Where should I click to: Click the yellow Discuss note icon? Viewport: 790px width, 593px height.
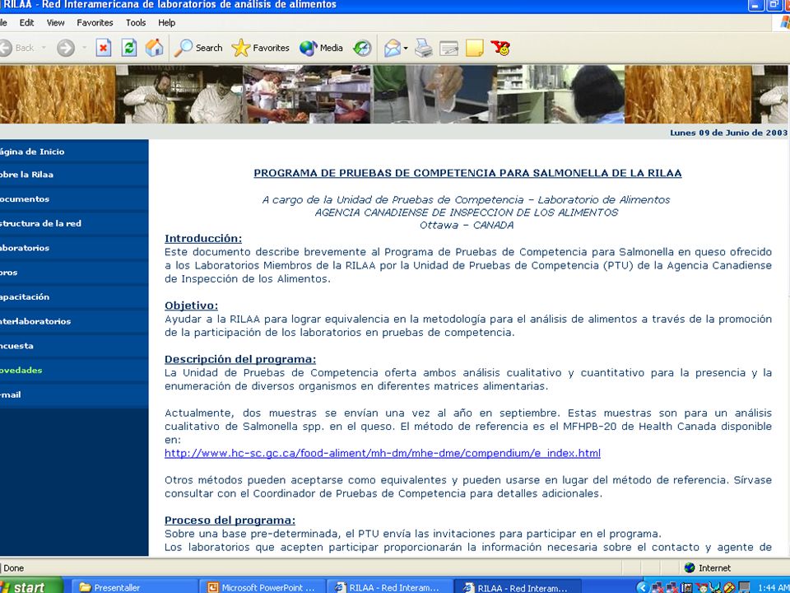pos(474,49)
